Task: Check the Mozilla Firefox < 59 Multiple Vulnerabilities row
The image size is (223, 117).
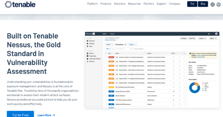Action: point(107,62)
